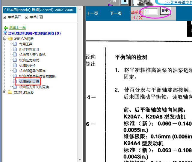Open the 机油的更换 document
The width and height of the screenshot is (192, 162).
(x=28, y=66)
